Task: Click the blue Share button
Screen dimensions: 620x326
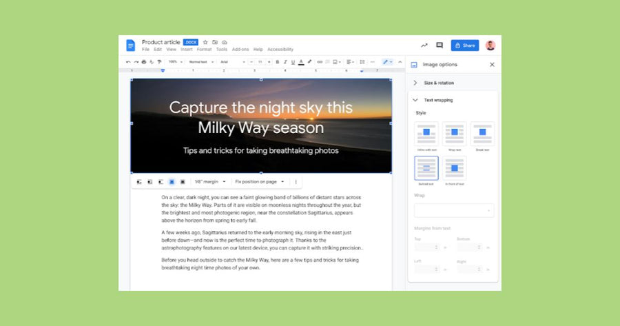Action: pos(465,45)
